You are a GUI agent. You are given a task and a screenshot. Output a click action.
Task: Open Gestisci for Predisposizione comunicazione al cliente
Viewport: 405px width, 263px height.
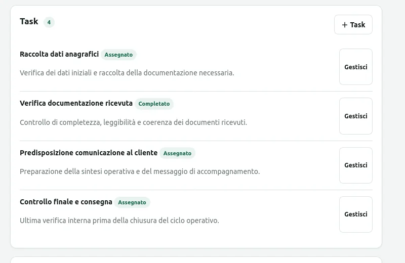356,165
